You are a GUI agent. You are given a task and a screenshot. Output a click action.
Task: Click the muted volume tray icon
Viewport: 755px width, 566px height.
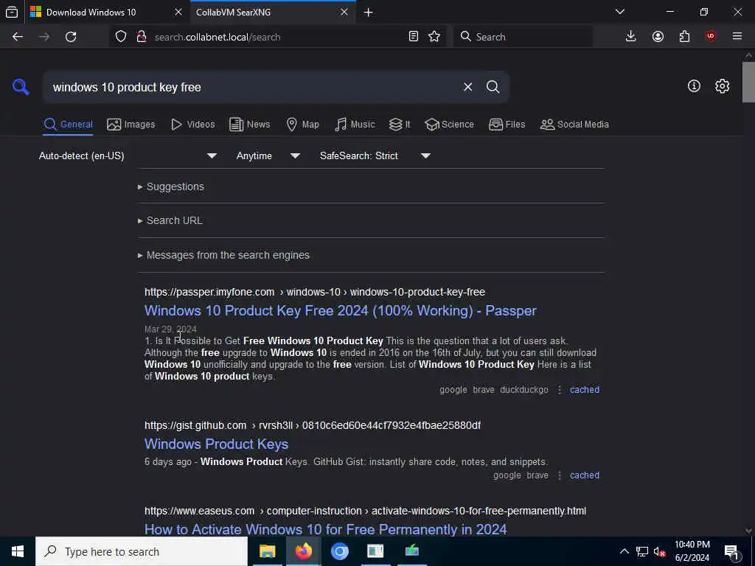pyautogui.click(x=659, y=551)
